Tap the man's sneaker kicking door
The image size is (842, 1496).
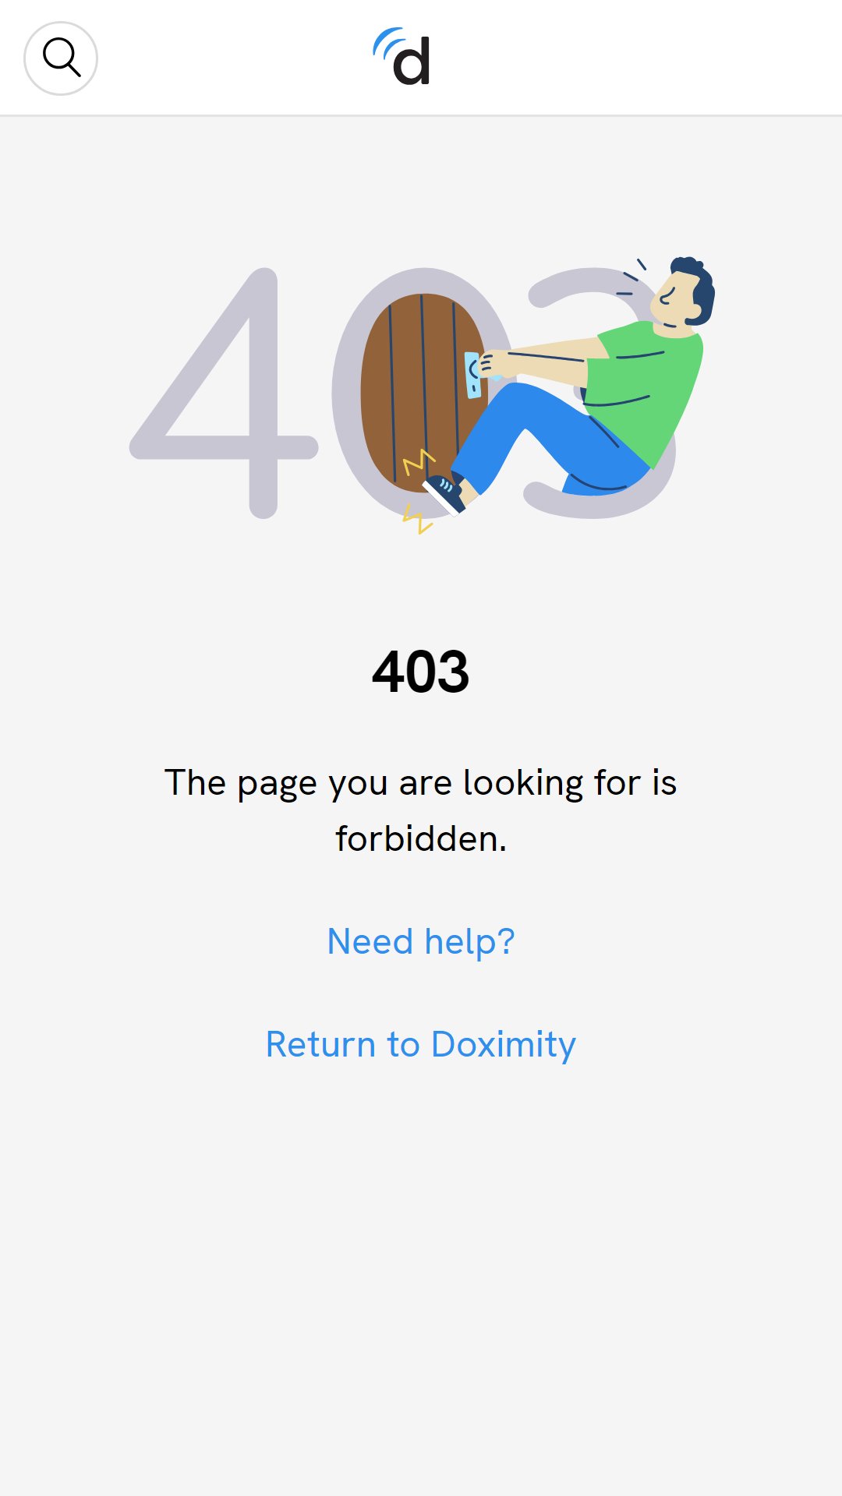coord(444,494)
